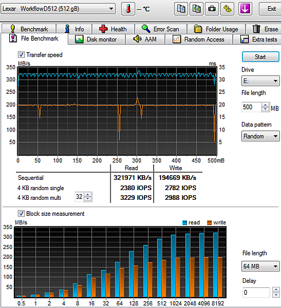Open the Health tab red cross
The height and width of the screenshot is (308, 281).
tap(114, 29)
